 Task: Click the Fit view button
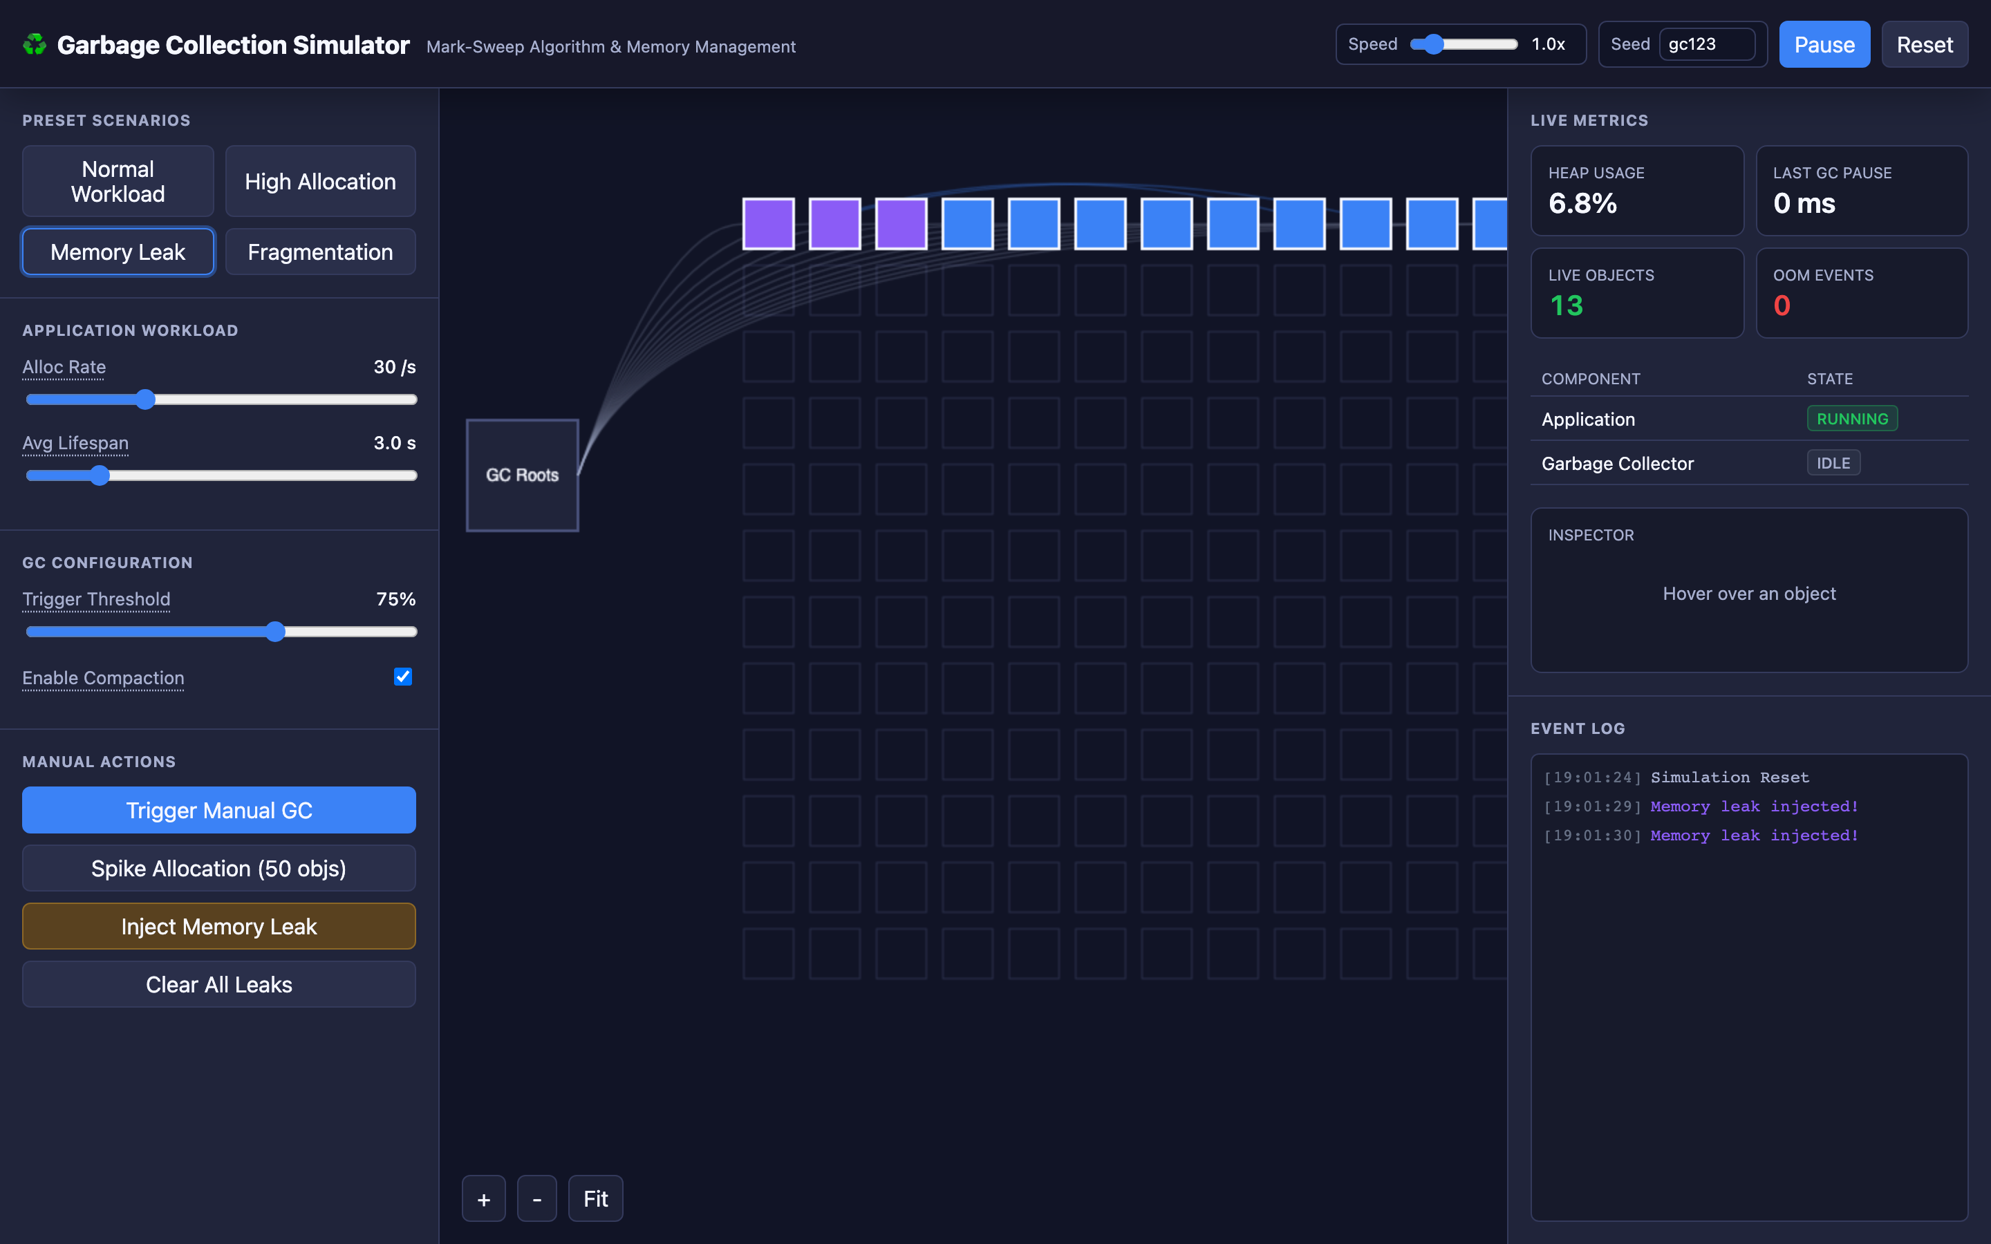(596, 1199)
